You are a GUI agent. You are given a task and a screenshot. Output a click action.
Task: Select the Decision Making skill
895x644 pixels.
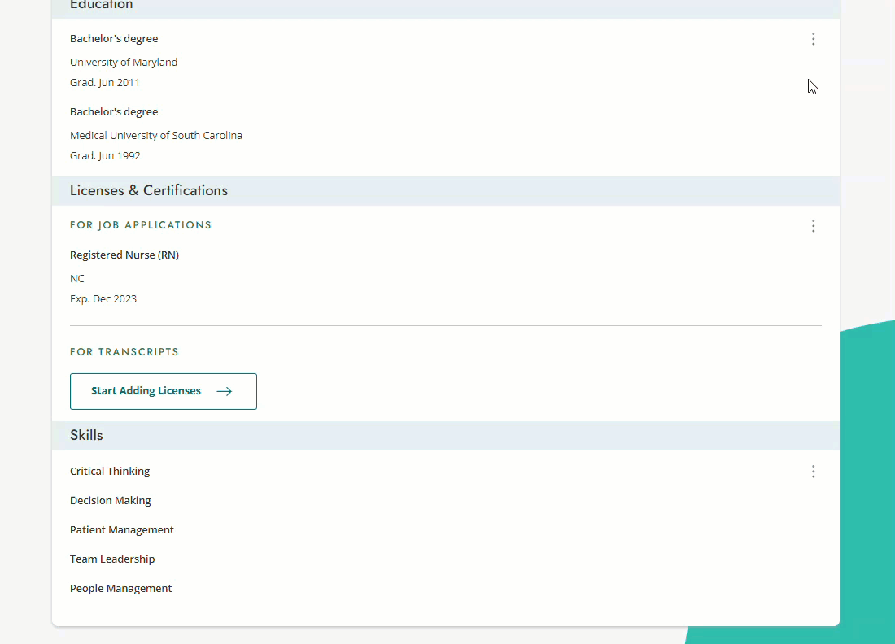110,500
